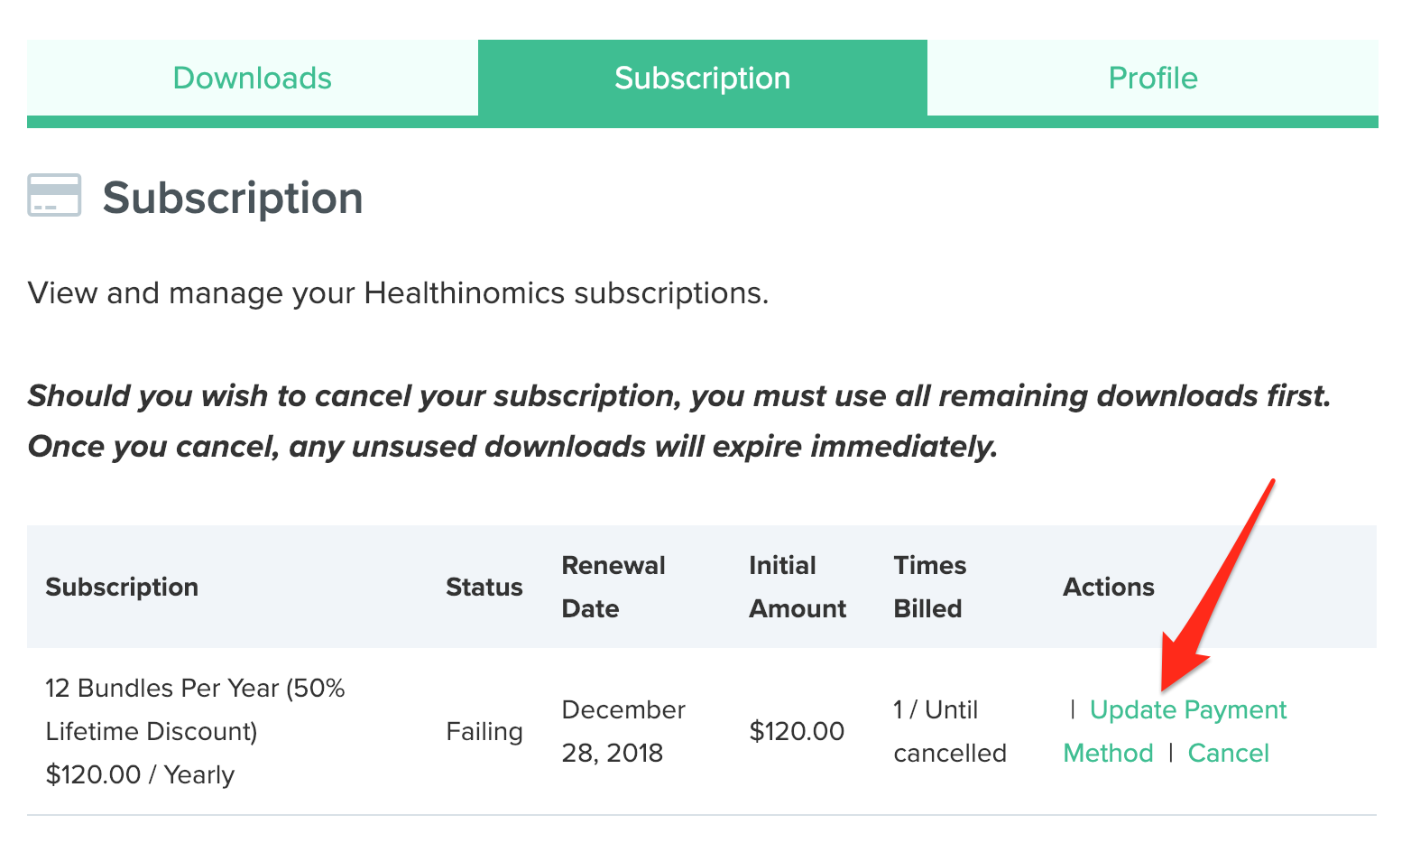Switch to the Profile tab
Viewport: 1411px width, 852px height.
[1152, 79]
